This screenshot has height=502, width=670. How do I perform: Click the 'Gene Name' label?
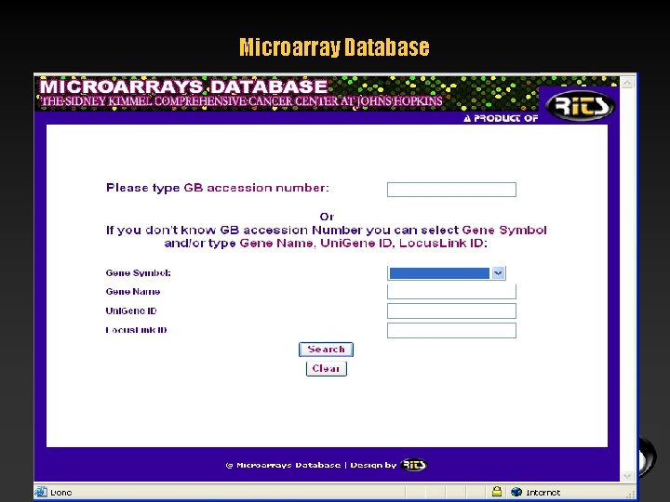(x=133, y=292)
